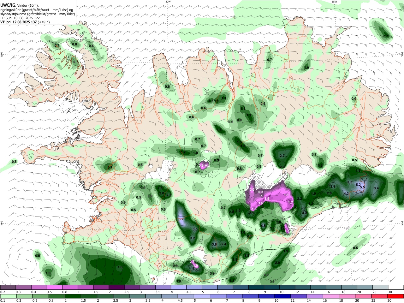Click the light pink swatch starting at 16, lower row

[x=331, y=296]
